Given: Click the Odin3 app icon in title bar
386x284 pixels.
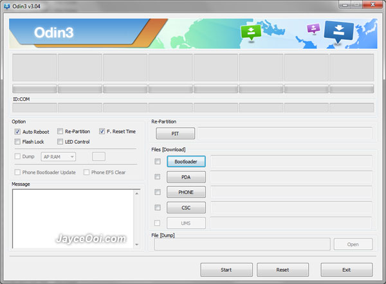Looking at the screenshot, I should (7, 6).
